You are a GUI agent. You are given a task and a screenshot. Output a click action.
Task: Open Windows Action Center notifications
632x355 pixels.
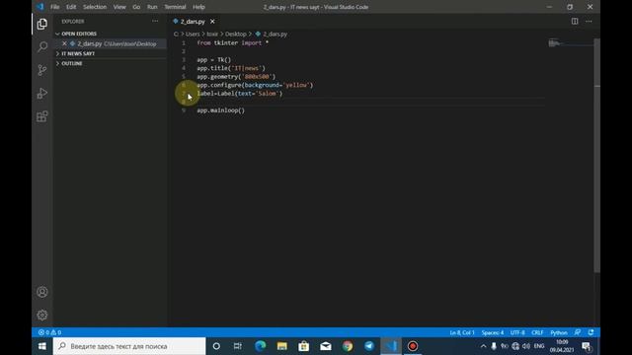587,346
